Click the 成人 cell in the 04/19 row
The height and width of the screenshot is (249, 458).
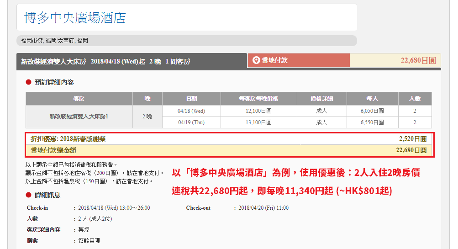[321, 122]
